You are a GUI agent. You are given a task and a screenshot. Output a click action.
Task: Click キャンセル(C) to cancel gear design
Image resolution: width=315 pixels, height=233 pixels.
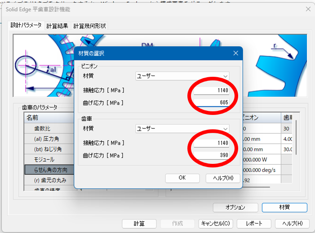[215, 224]
